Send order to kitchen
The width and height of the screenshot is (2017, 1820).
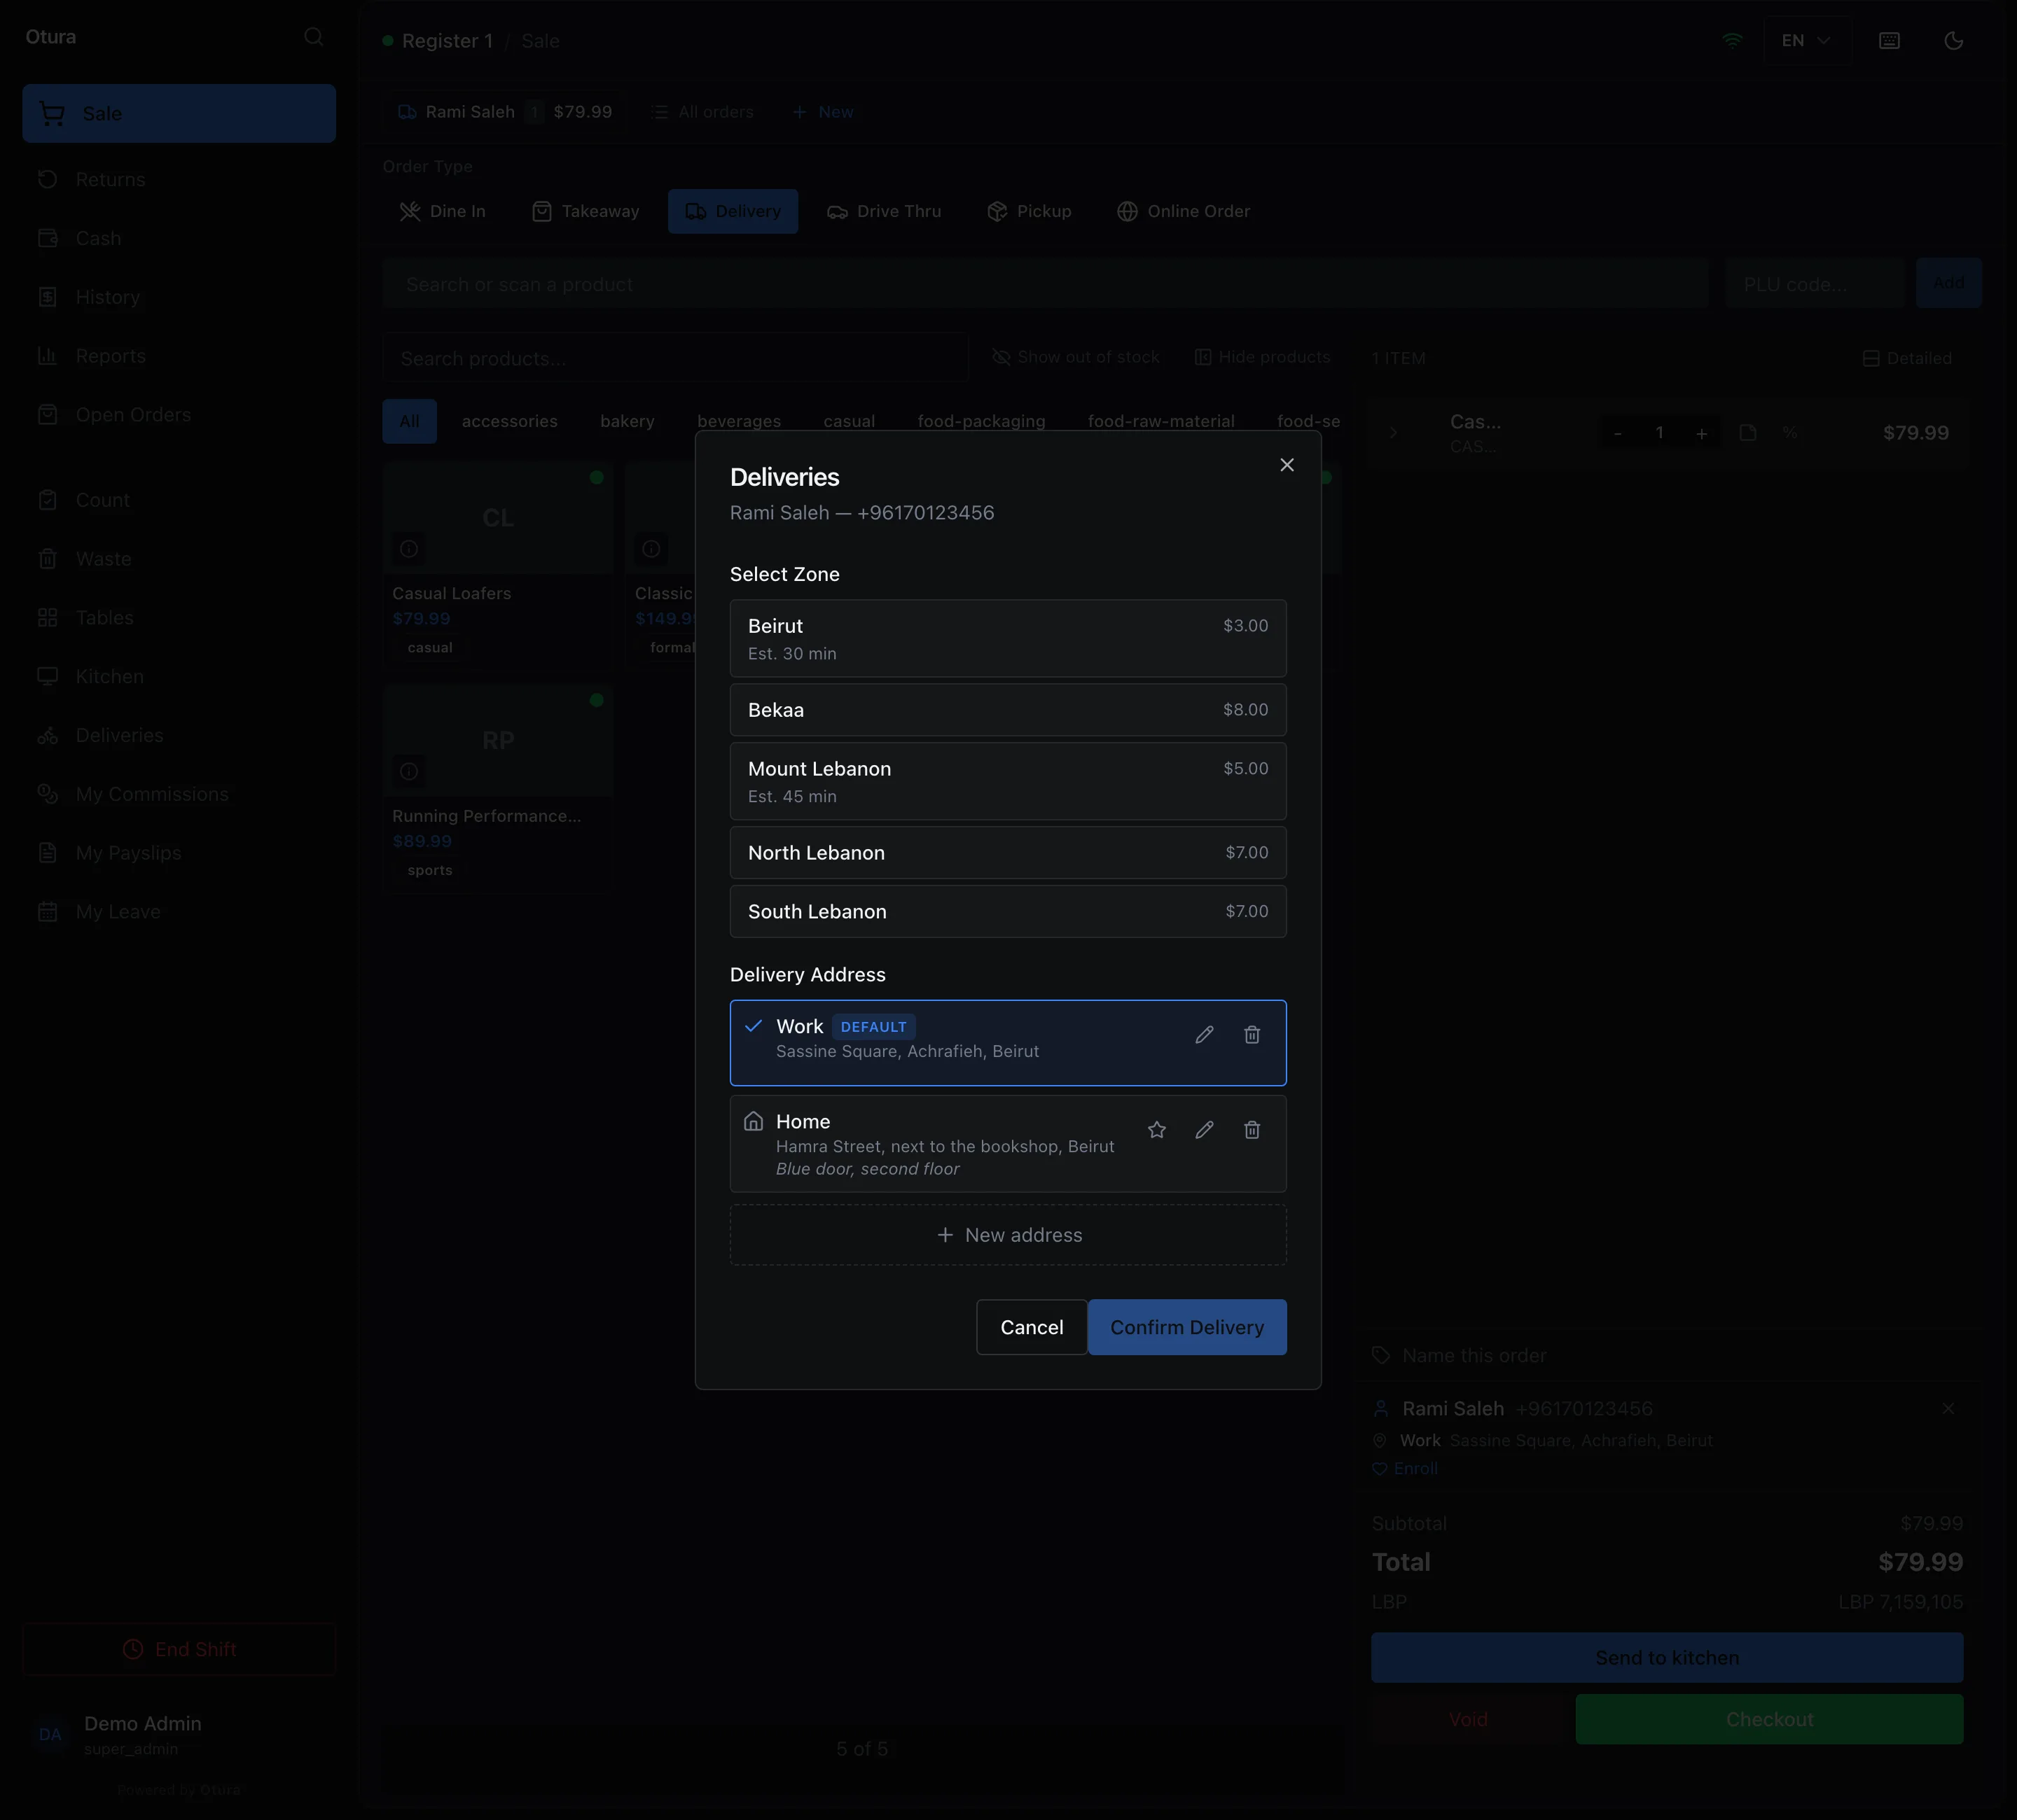coord(1667,1658)
